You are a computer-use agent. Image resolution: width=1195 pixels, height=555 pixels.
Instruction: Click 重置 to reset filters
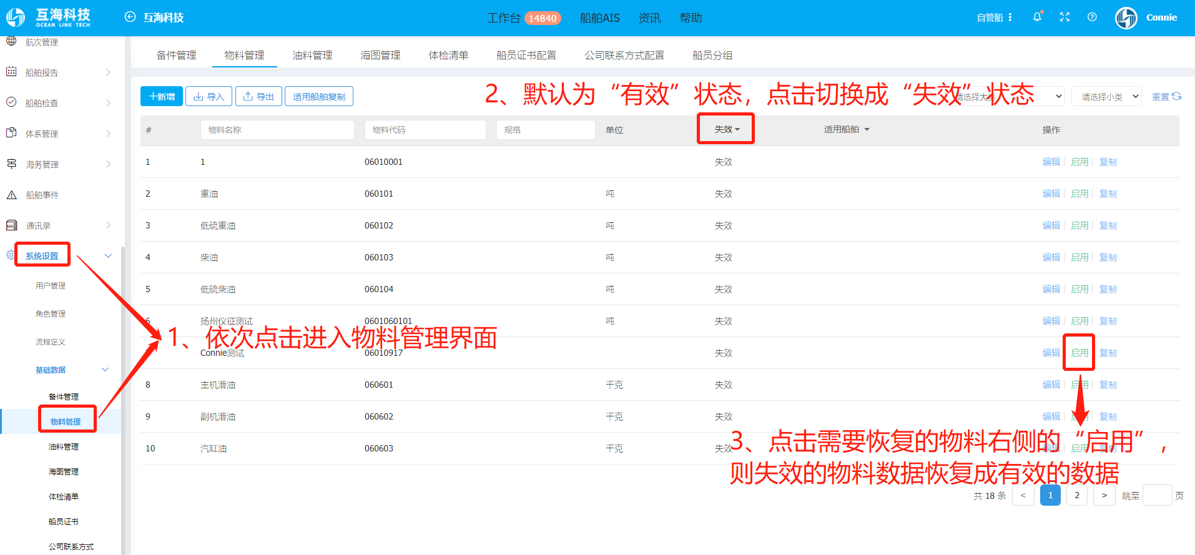coord(1161,97)
